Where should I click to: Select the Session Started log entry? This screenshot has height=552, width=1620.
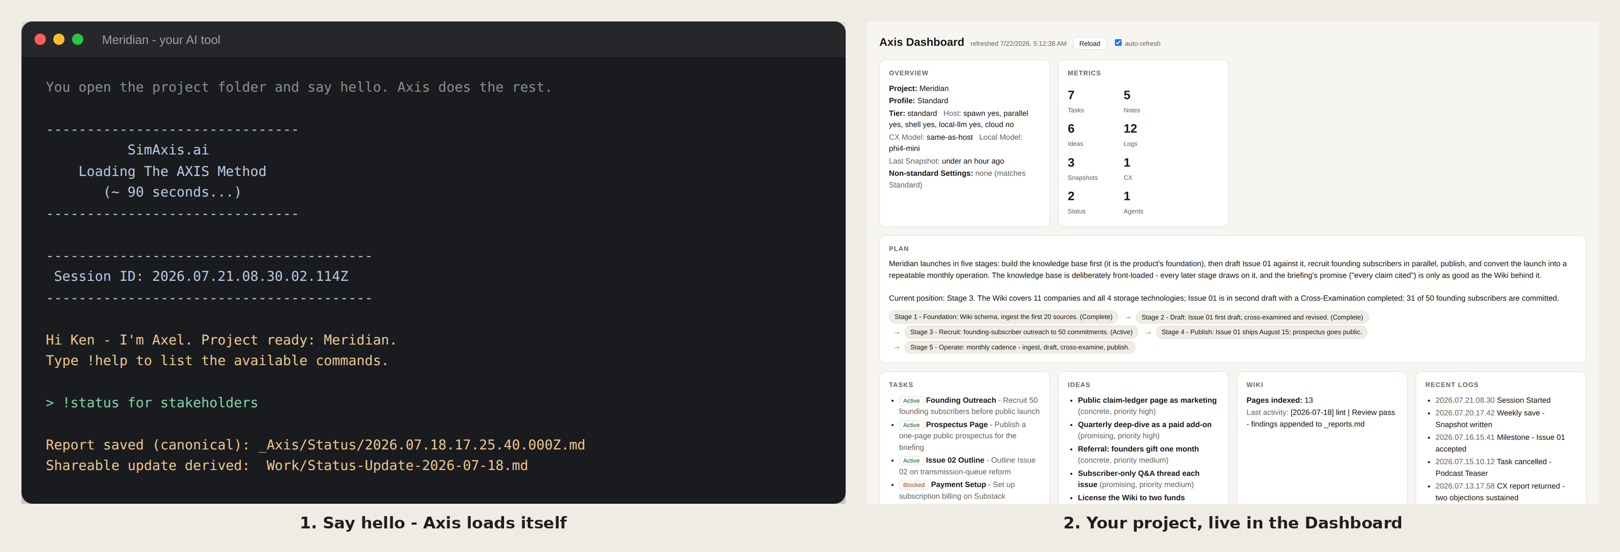(1492, 400)
